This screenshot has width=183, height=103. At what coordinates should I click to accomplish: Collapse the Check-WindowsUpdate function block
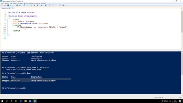(7, 18)
